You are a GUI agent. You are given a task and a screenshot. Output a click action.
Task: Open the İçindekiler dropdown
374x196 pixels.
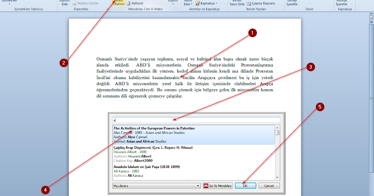9,2
